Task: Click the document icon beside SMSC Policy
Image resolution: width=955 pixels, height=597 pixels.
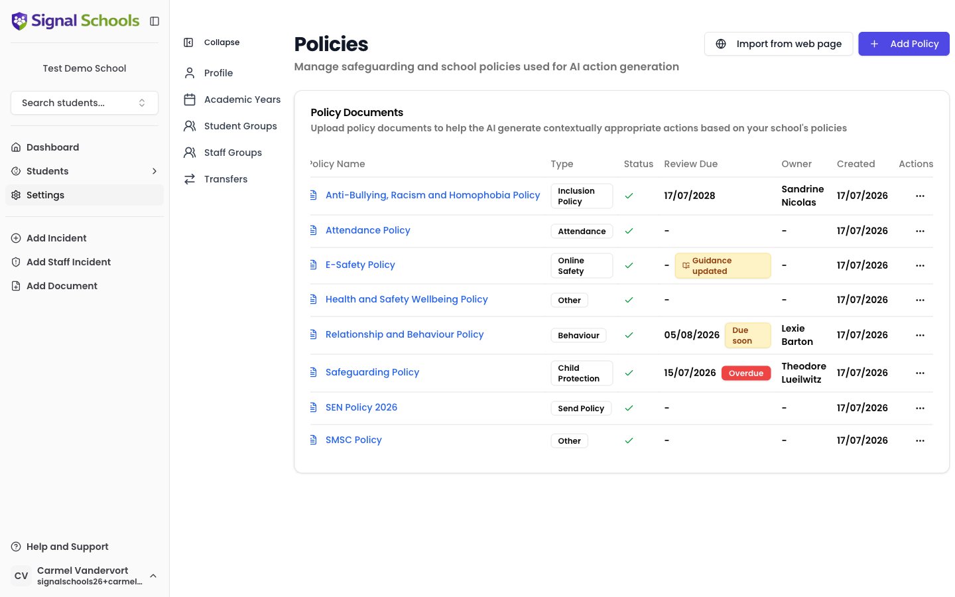Action: pyautogui.click(x=314, y=440)
